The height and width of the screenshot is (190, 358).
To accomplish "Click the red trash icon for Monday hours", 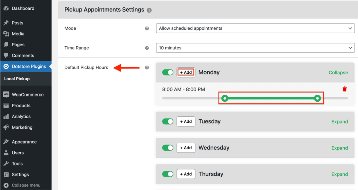I will [x=345, y=89].
